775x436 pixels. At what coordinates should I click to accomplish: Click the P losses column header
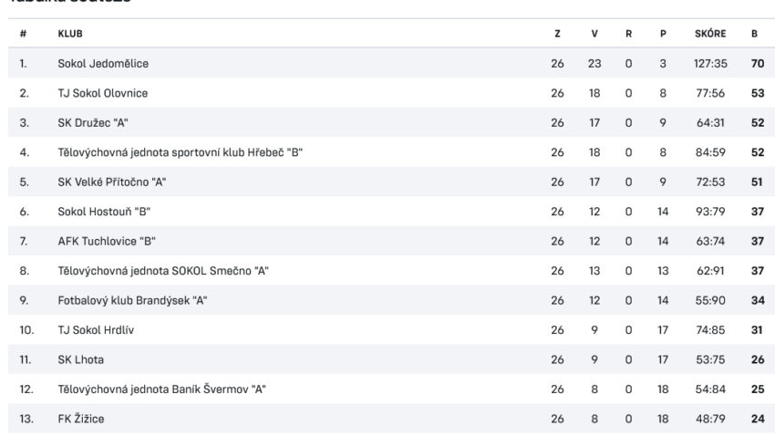663,34
